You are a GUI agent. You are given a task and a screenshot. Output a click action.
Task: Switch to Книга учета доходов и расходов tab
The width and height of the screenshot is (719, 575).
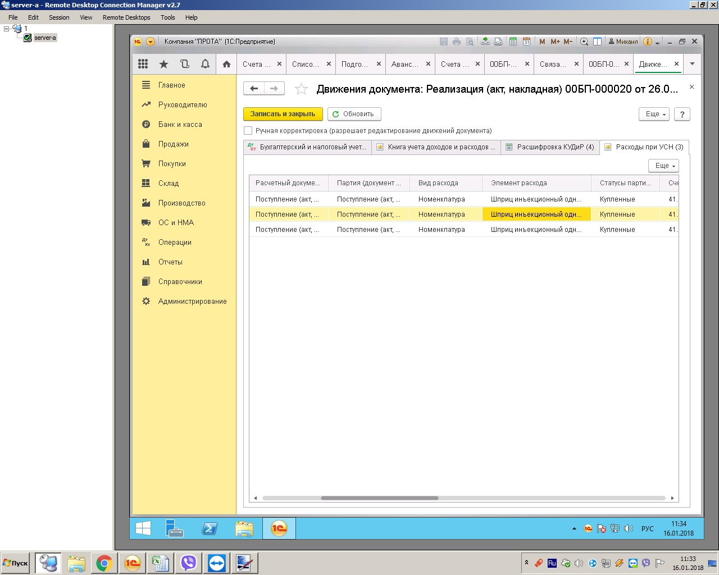point(436,147)
